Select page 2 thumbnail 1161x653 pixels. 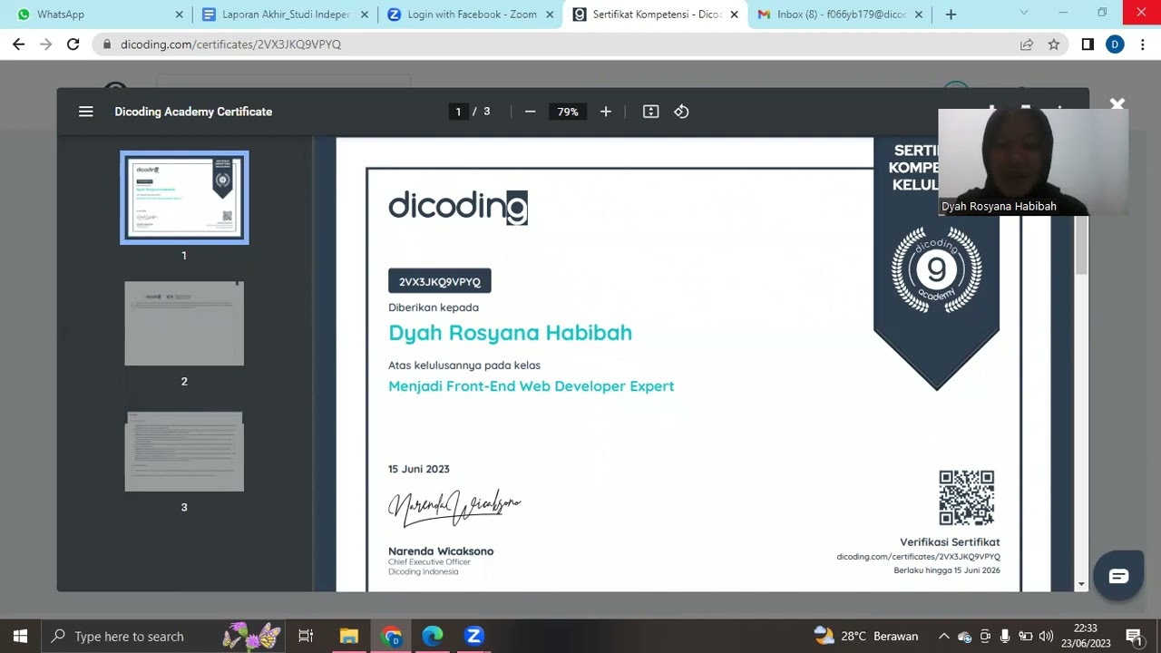pos(184,324)
